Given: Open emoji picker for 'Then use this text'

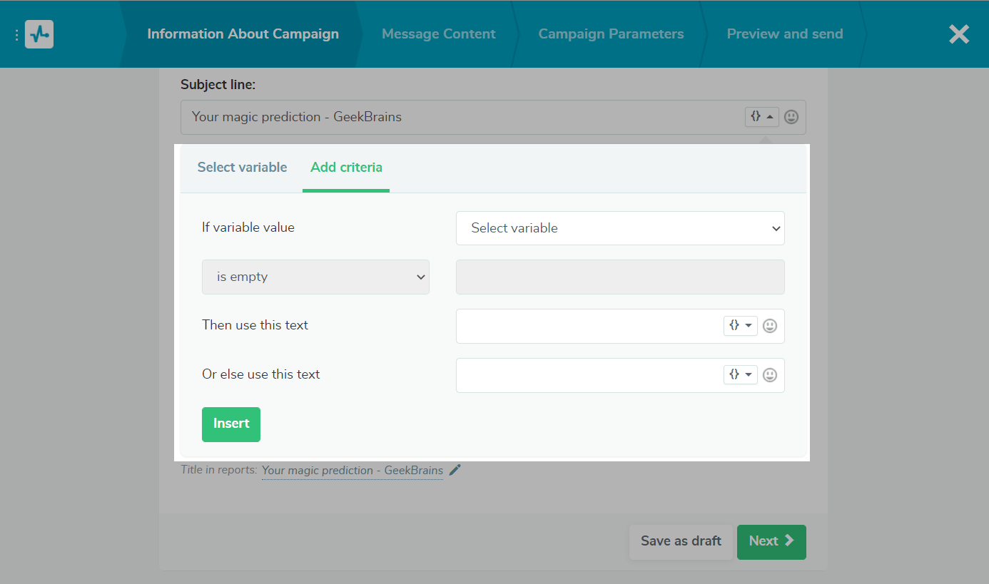Looking at the screenshot, I should [770, 326].
